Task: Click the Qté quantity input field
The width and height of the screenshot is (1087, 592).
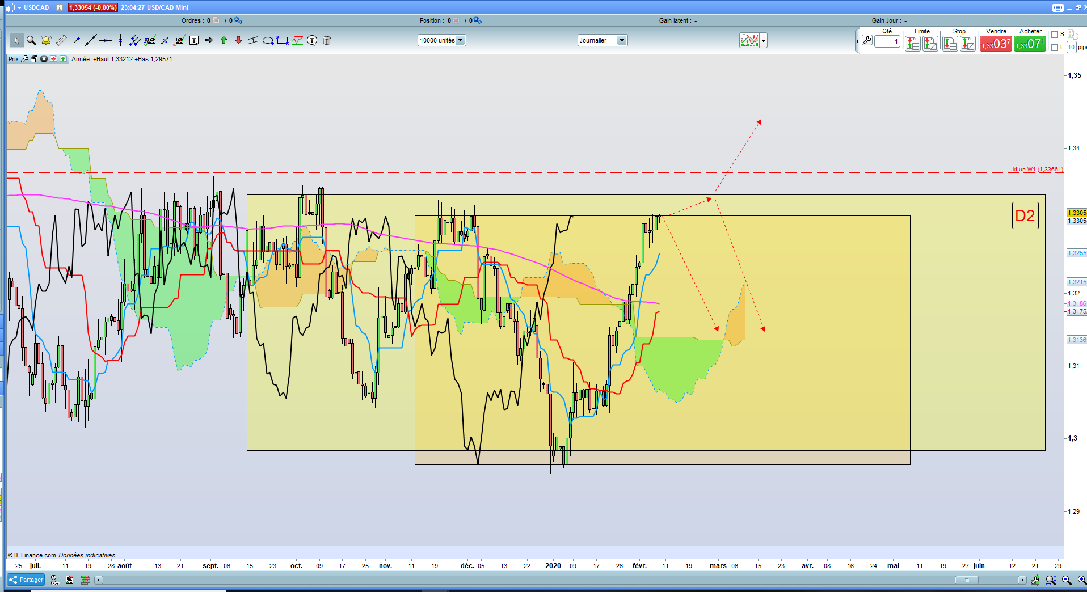Action: 887,41
